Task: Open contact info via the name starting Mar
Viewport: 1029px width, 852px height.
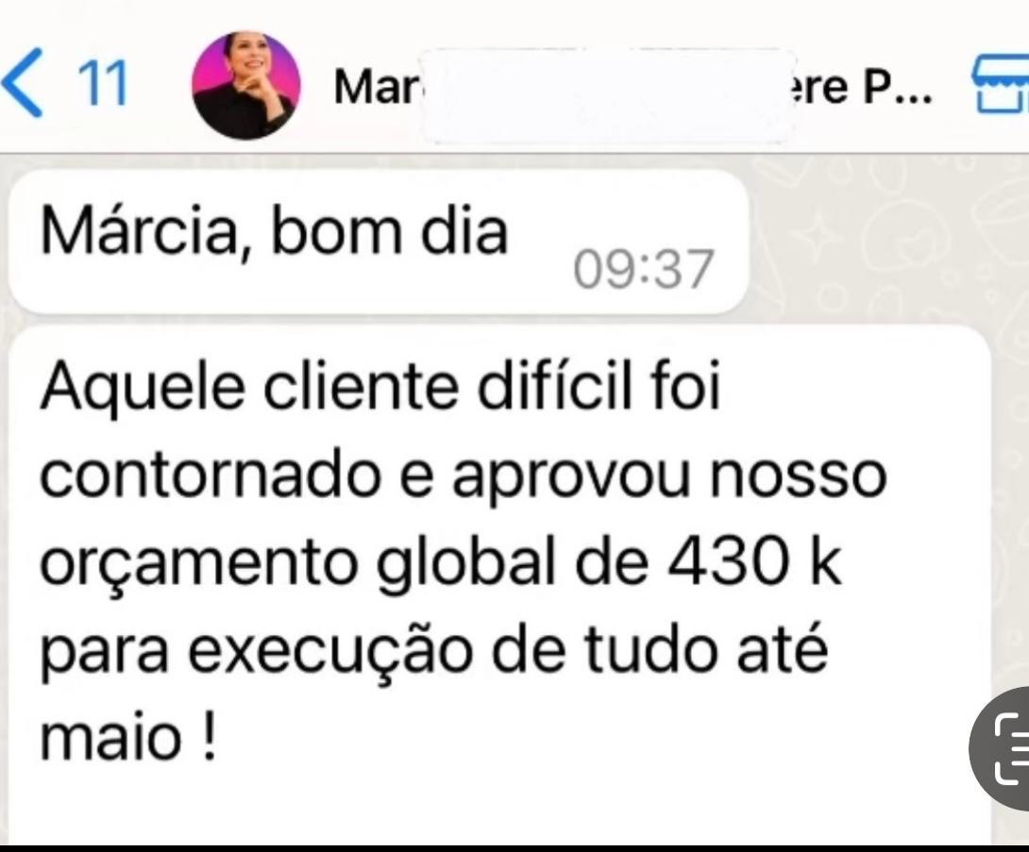Action: pos(377,87)
